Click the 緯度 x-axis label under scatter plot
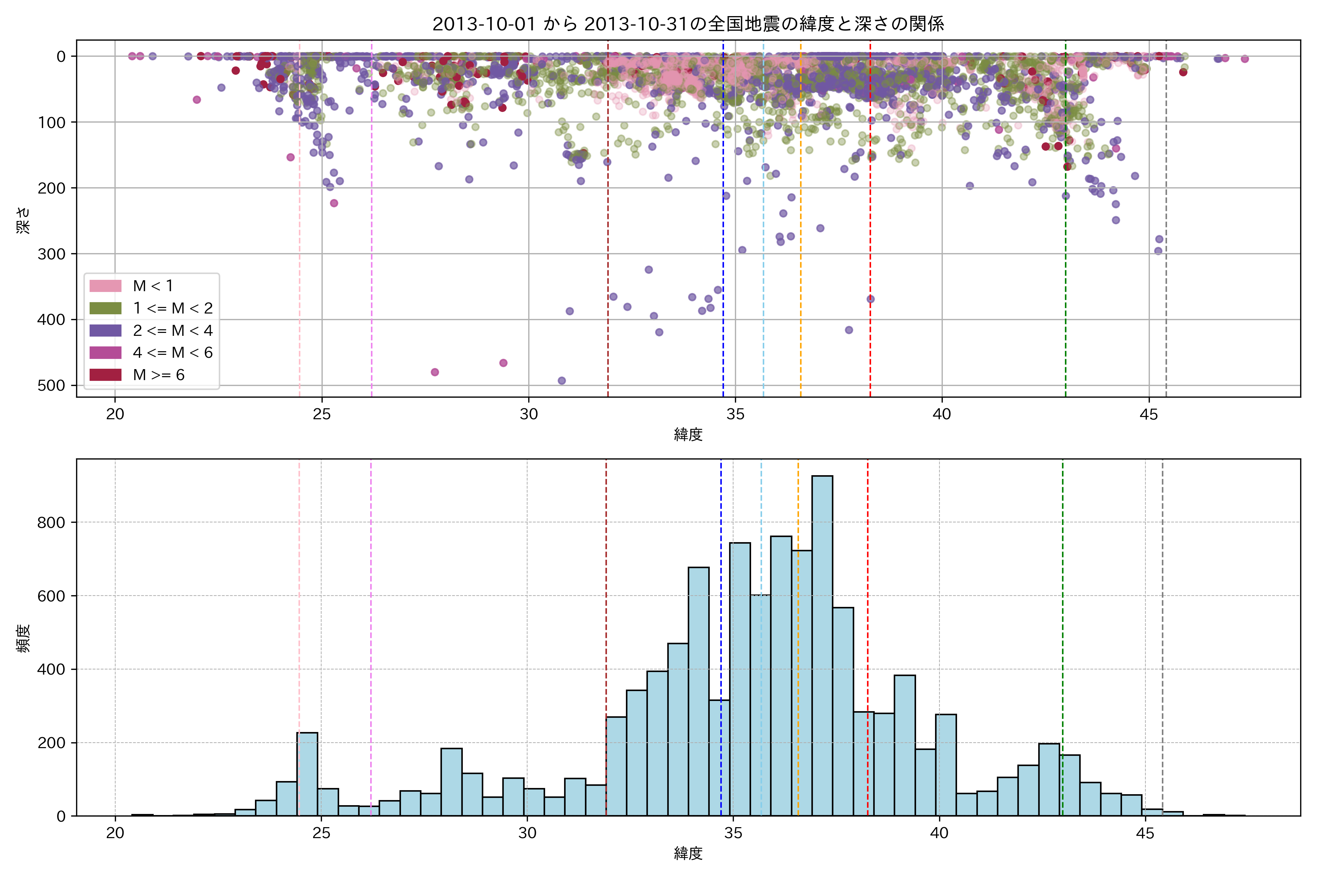This screenshot has width=1317, height=878. click(688, 434)
